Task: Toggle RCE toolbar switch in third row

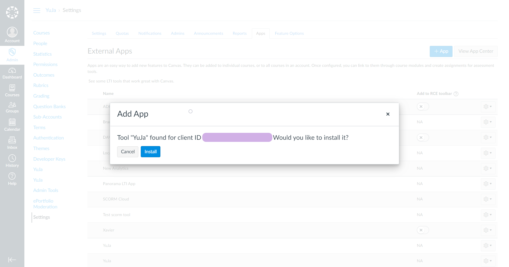Action: (423, 138)
